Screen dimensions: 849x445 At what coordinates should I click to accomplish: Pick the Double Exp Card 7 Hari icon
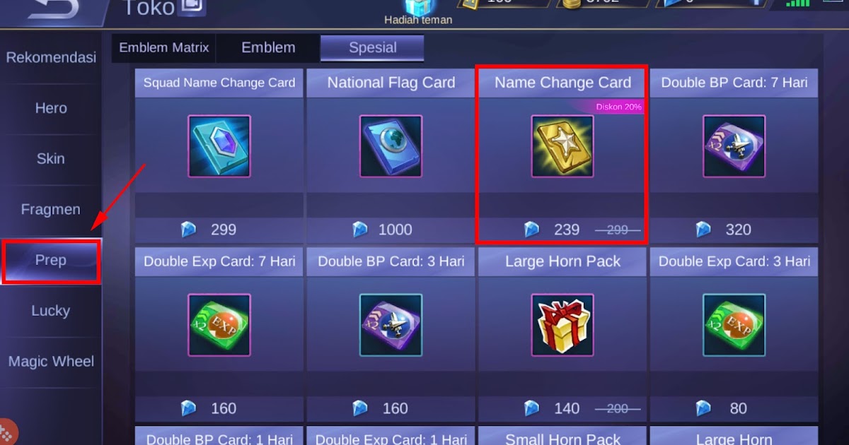[219, 325]
